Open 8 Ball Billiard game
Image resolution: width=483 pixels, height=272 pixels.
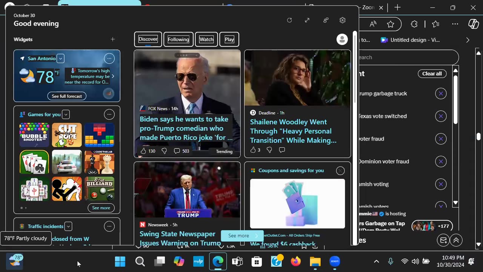tap(99, 189)
